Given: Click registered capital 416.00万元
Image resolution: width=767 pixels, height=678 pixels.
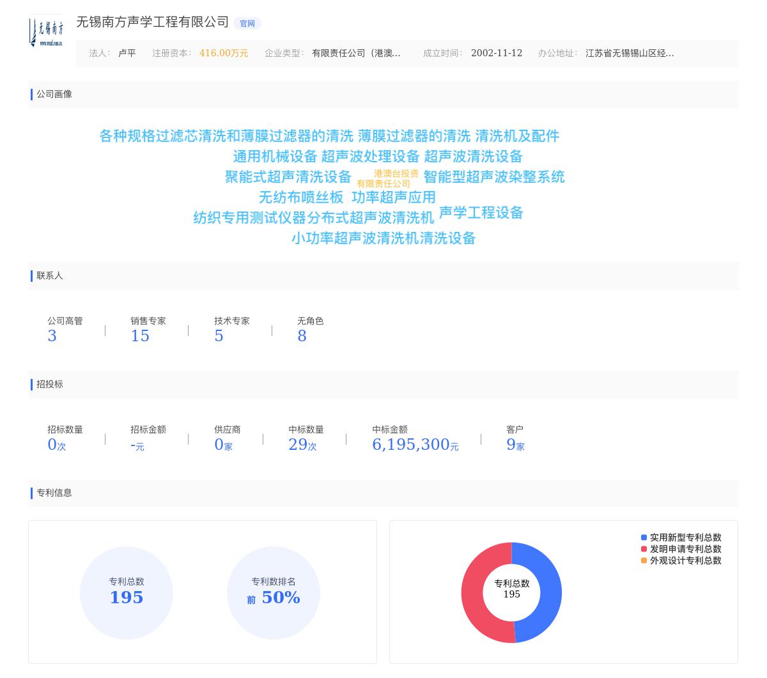Looking at the screenshot, I should coord(224,53).
